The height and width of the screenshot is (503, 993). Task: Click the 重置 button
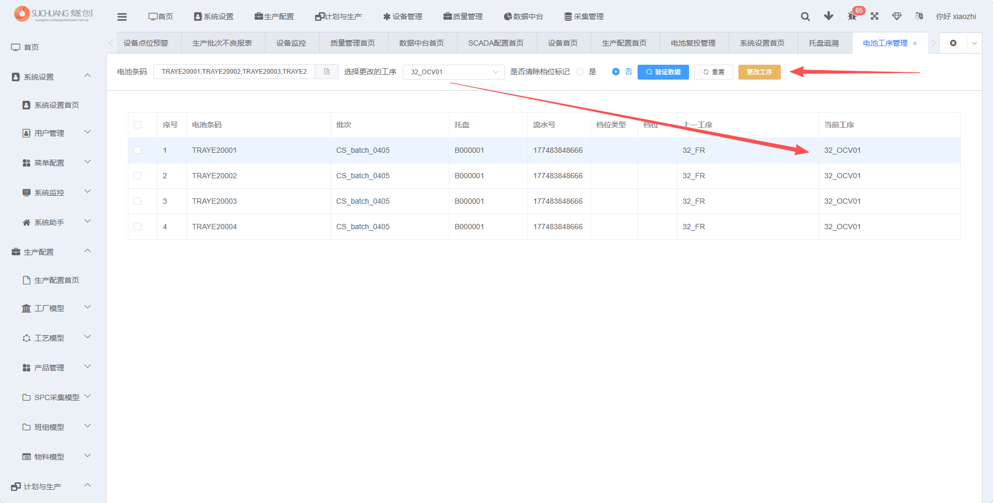coord(713,72)
